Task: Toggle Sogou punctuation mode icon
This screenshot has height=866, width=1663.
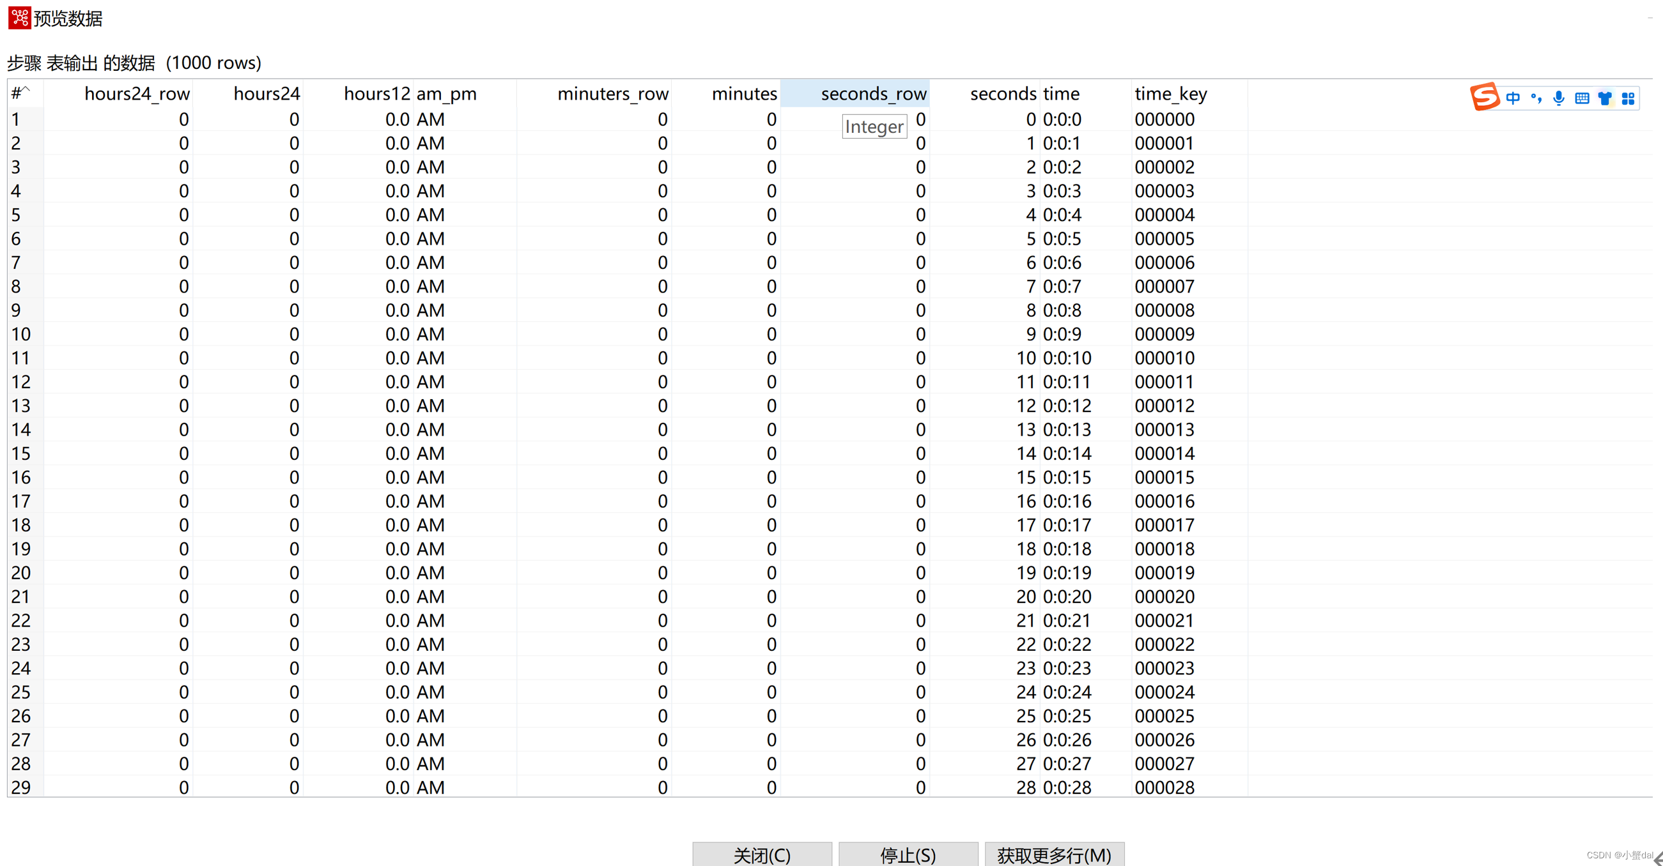Action: [x=1536, y=98]
